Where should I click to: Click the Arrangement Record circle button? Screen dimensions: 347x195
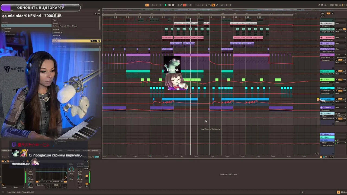coord(173,5)
